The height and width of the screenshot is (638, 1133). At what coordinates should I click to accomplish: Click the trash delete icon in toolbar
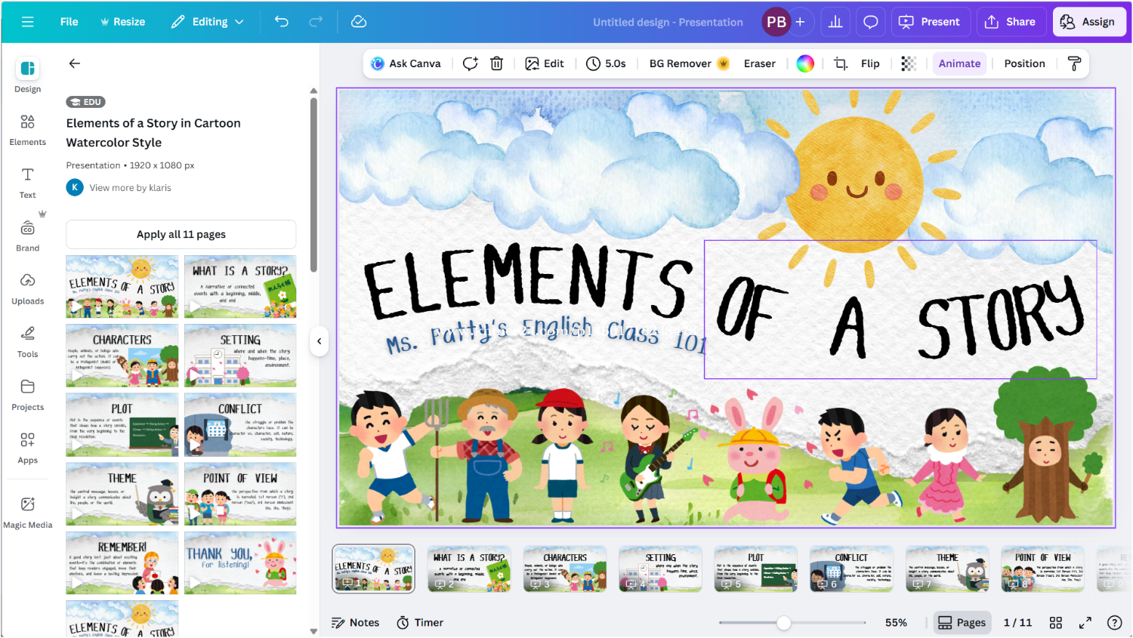pyautogui.click(x=497, y=63)
